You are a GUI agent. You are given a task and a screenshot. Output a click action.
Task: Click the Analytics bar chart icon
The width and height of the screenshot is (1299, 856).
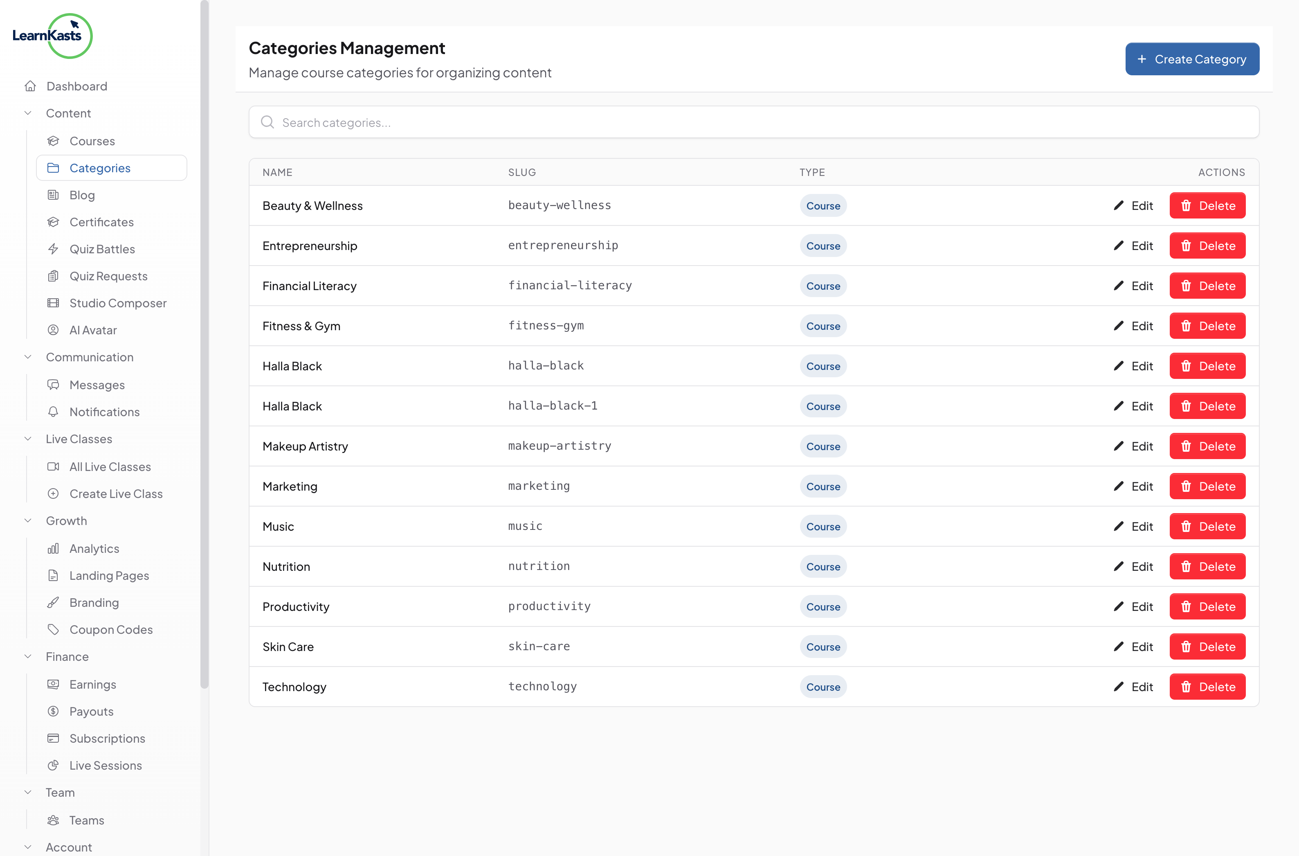(53, 549)
